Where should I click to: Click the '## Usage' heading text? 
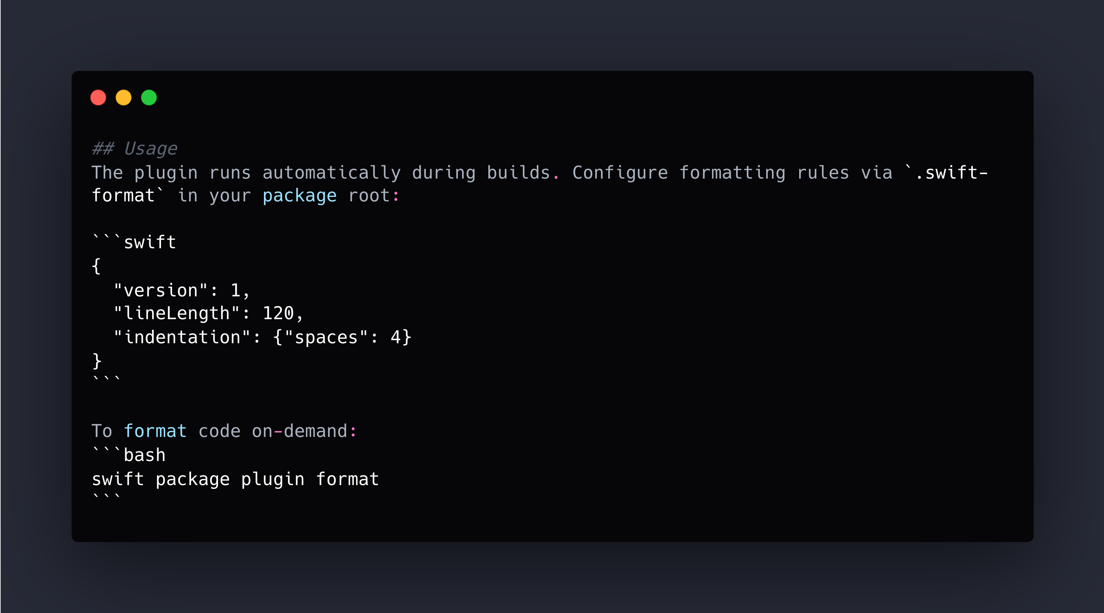point(135,149)
